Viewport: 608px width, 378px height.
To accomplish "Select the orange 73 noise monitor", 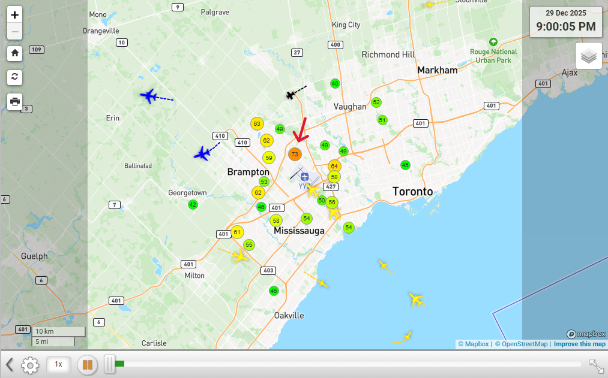I will pyautogui.click(x=295, y=154).
